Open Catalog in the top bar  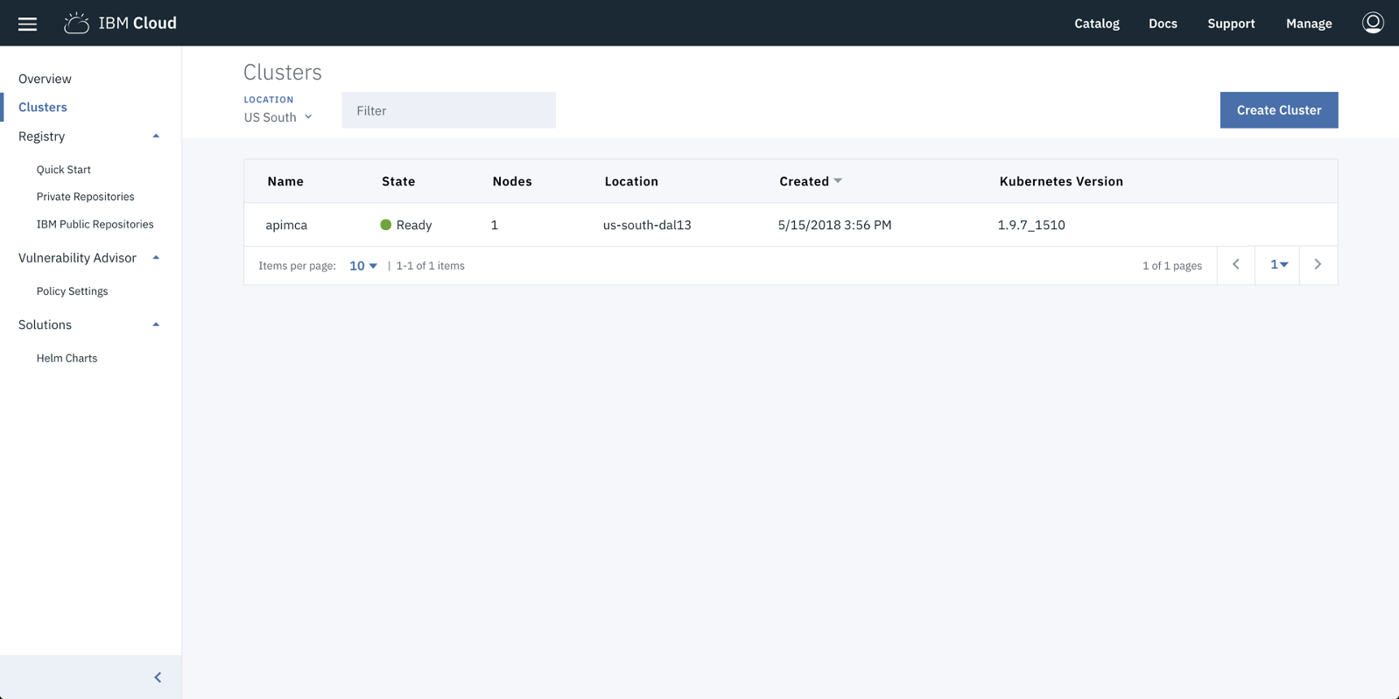coord(1097,24)
